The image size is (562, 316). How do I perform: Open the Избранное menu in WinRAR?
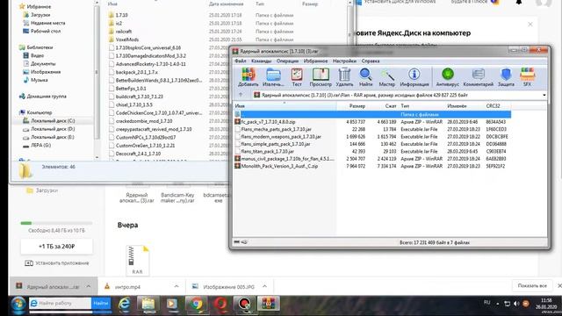(x=315, y=61)
